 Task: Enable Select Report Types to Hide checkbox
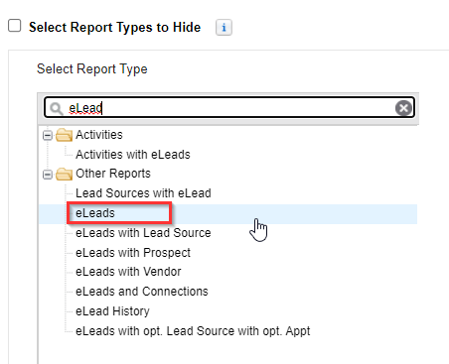15,26
